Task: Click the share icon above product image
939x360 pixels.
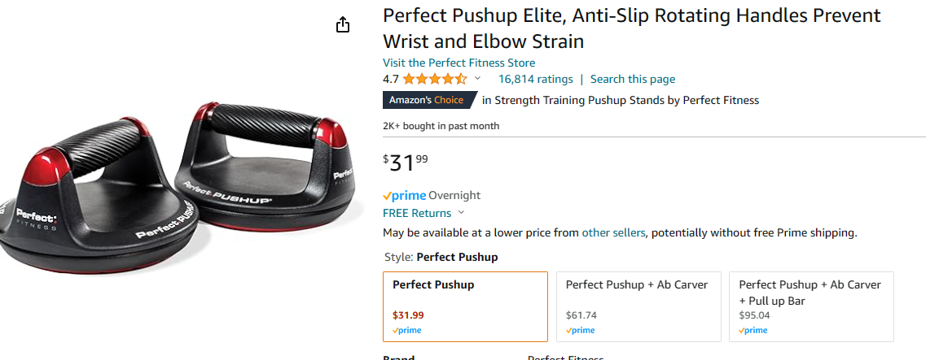Action: coord(343,25)
